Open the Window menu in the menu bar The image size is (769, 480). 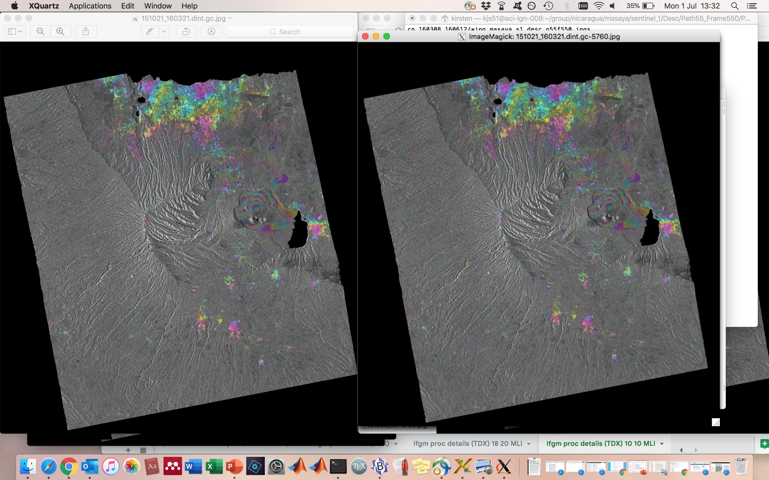(158, 6)
